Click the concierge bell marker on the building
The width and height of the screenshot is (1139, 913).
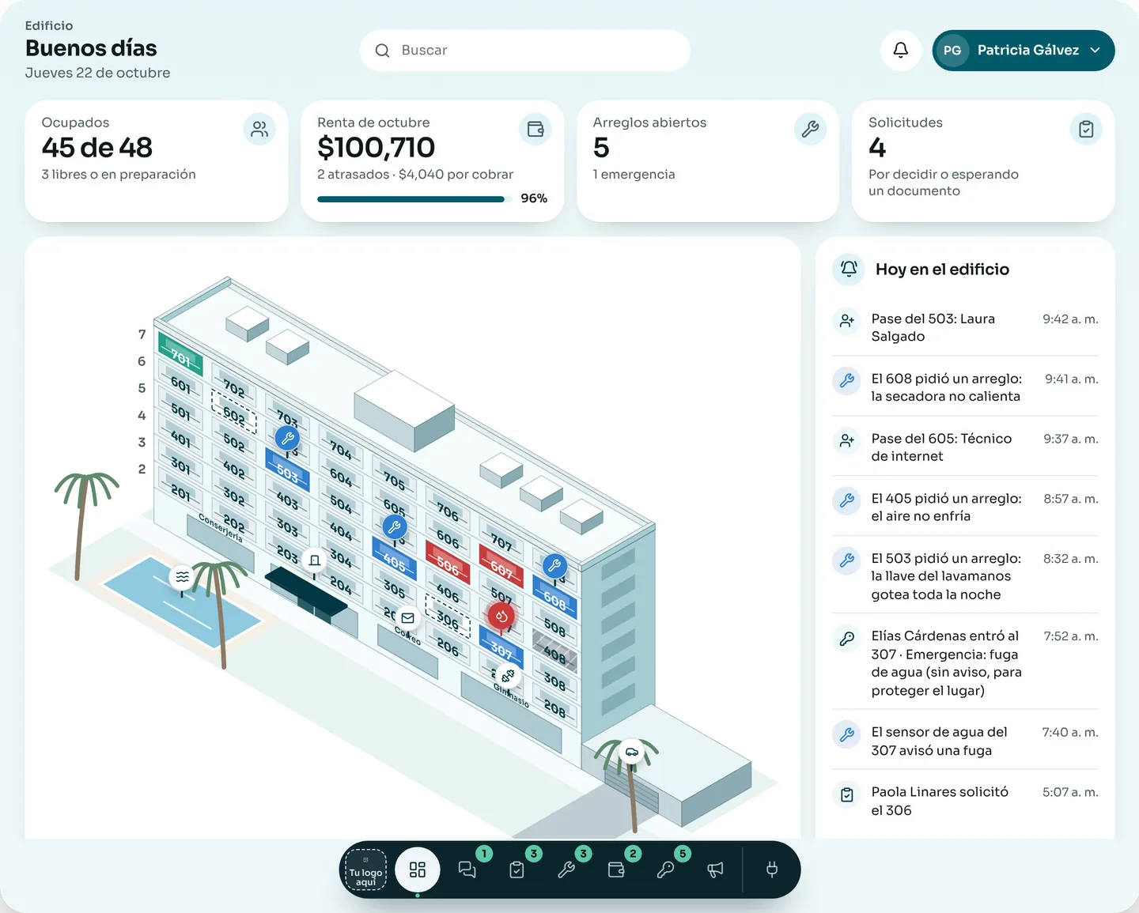pyautogui.click(x=314, y=560)
